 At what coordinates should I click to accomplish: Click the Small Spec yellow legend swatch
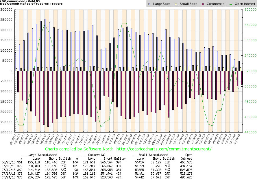tap(173, 4)
